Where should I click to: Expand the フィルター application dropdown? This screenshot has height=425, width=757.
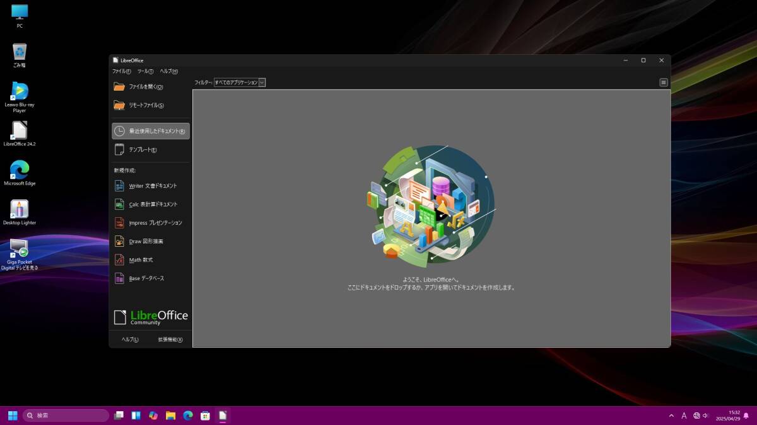(240, 82)
